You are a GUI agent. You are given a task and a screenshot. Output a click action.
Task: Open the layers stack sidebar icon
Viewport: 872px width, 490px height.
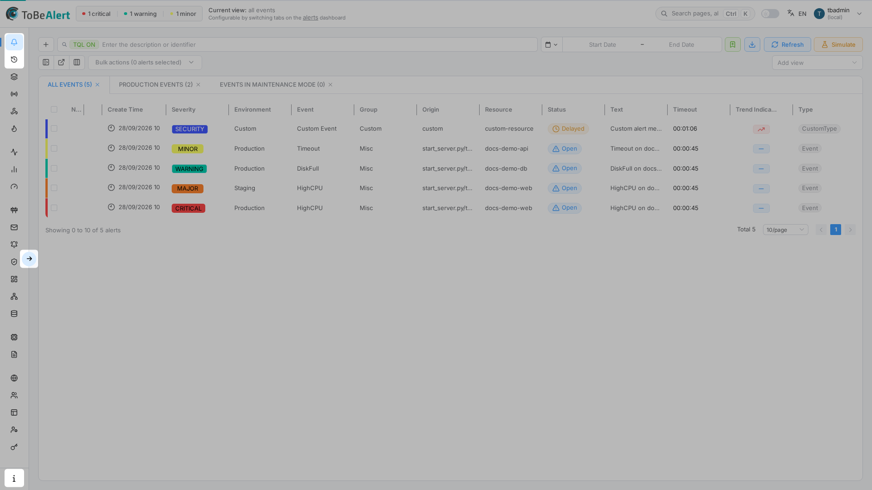[x=14, y=77]
